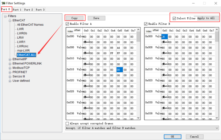The image size is (221, 140).
Task: Collapse the Filters root node
Action: tap(5, 16)
